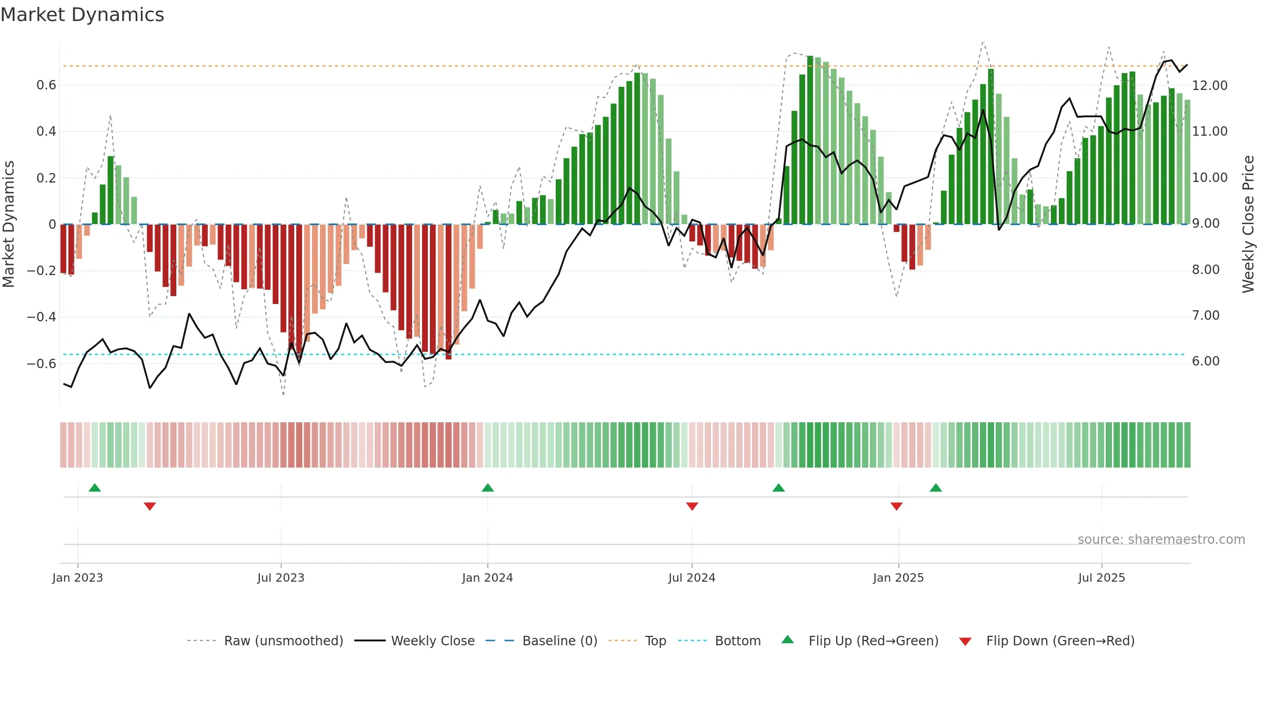Click the Jul 2024 x-axis label
This screenshot has width=1263, height=710.
tap(692, 578)
